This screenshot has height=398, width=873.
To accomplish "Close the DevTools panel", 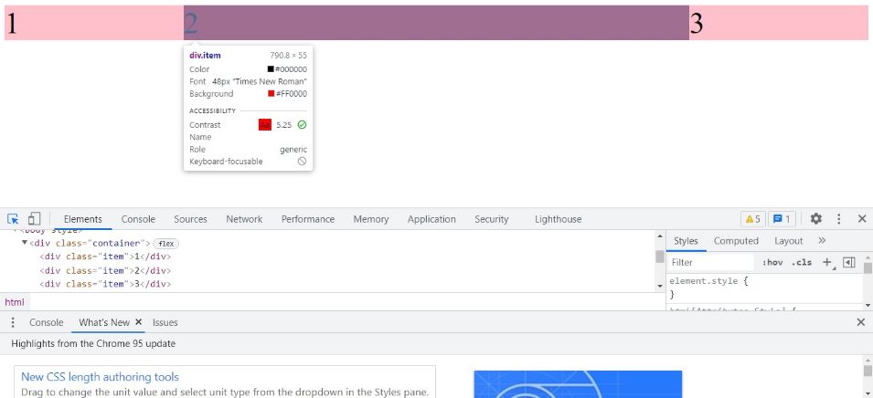I will 862,219.
